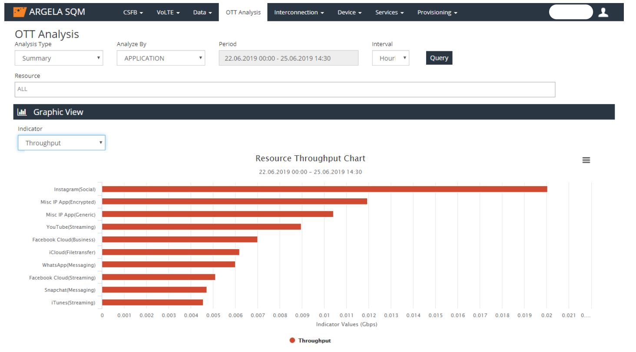Open the Interconnection menu

[299, 13]
